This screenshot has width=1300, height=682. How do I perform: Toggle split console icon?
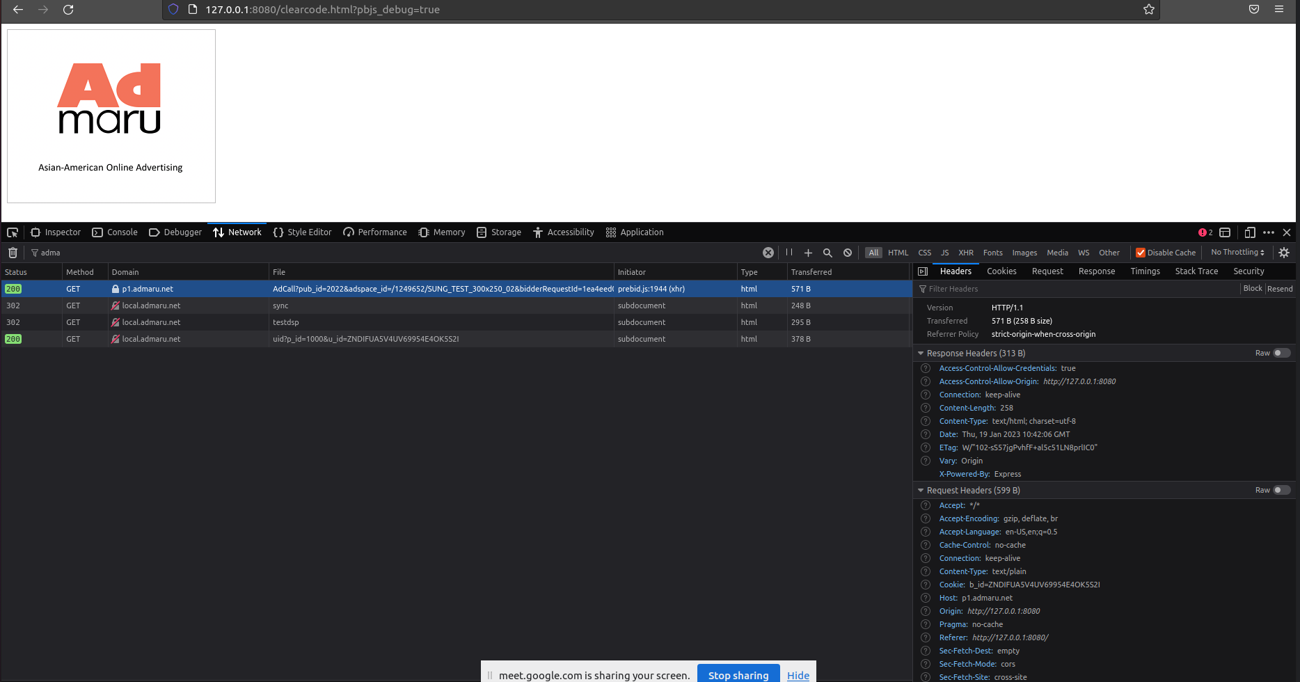(1226, 232)
